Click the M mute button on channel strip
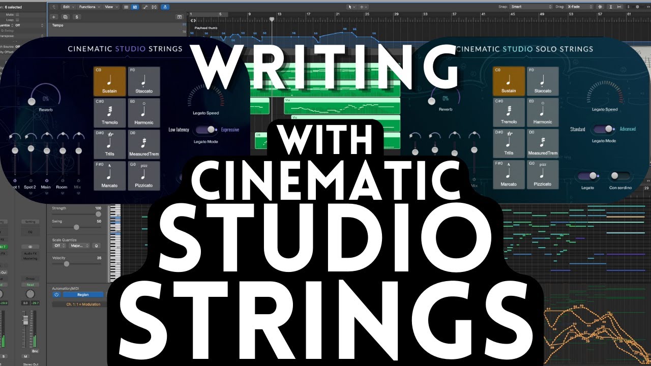 tap(25, 357)
